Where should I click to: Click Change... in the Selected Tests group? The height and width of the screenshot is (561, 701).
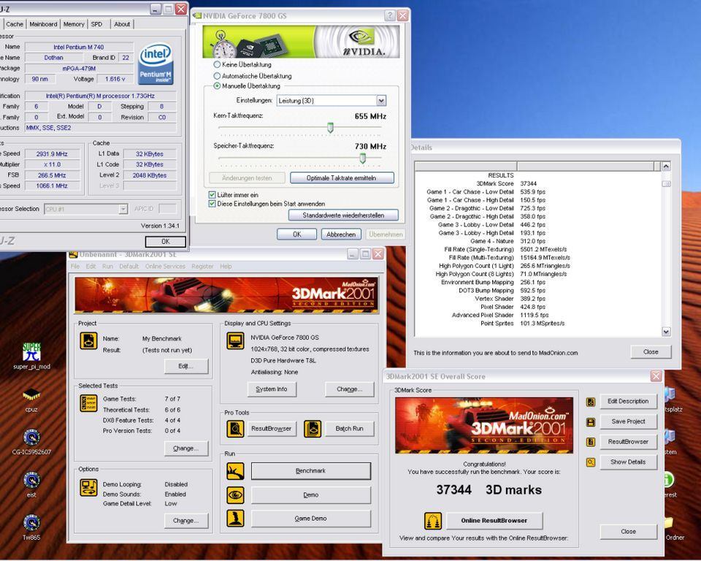(186, 449)
